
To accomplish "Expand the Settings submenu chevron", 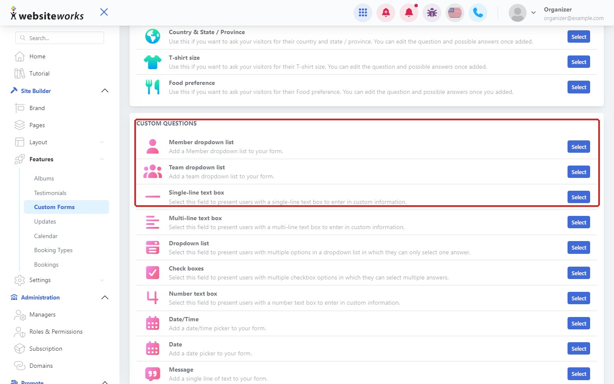I will [102, 280].
